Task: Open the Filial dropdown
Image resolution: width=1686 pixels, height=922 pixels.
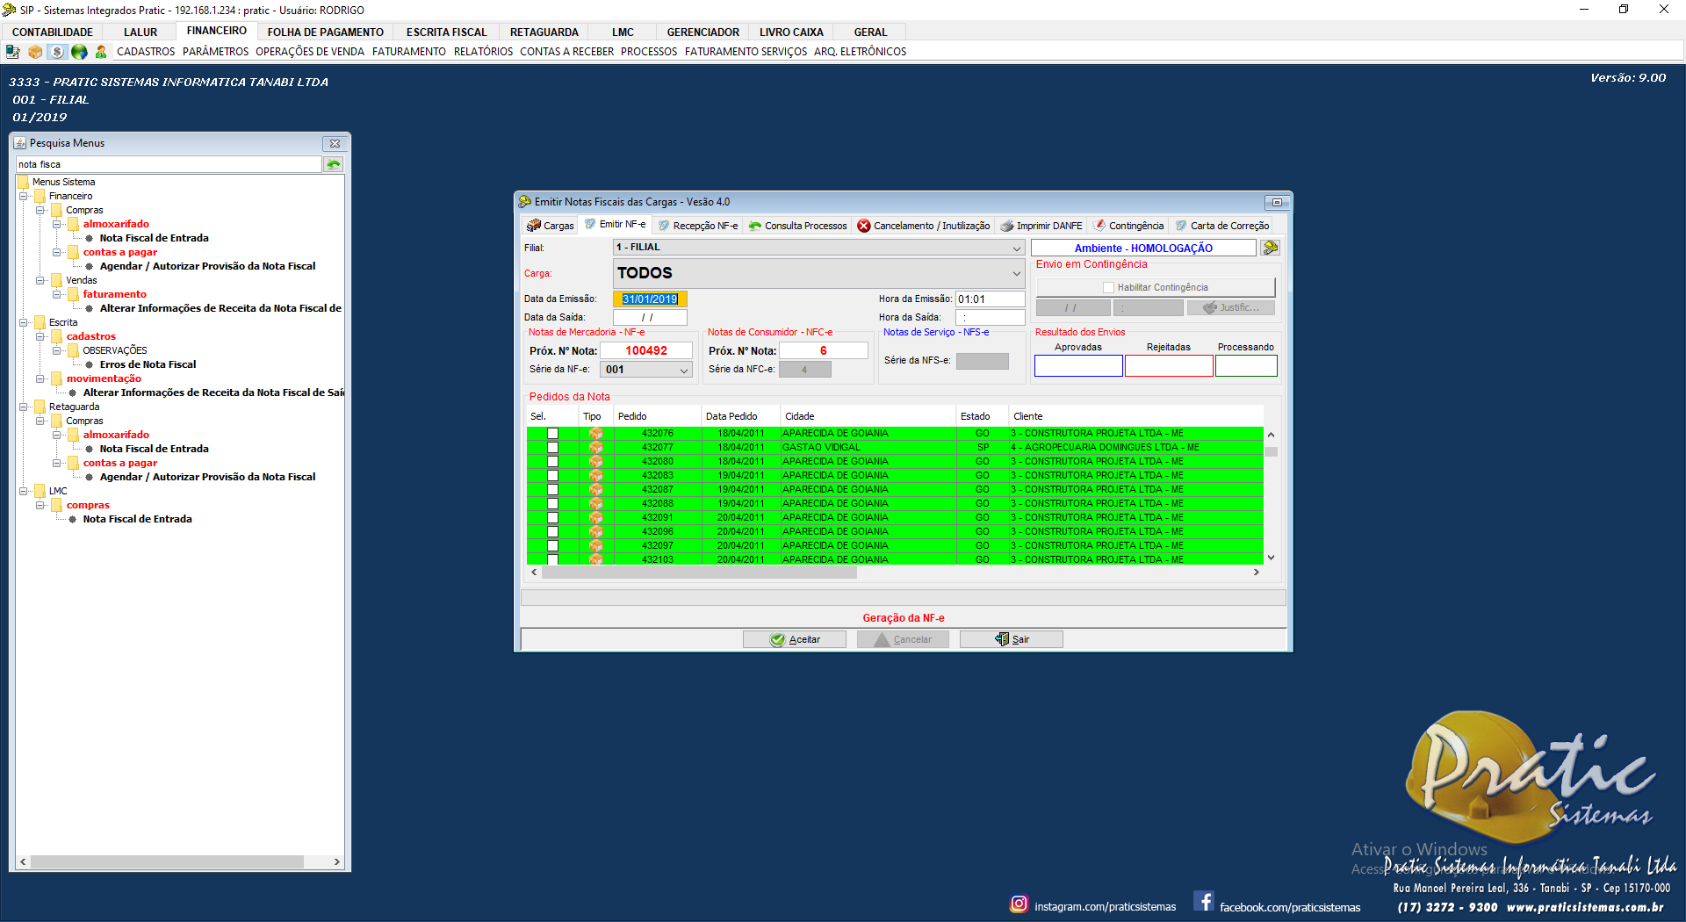Action: [1016, 249]
